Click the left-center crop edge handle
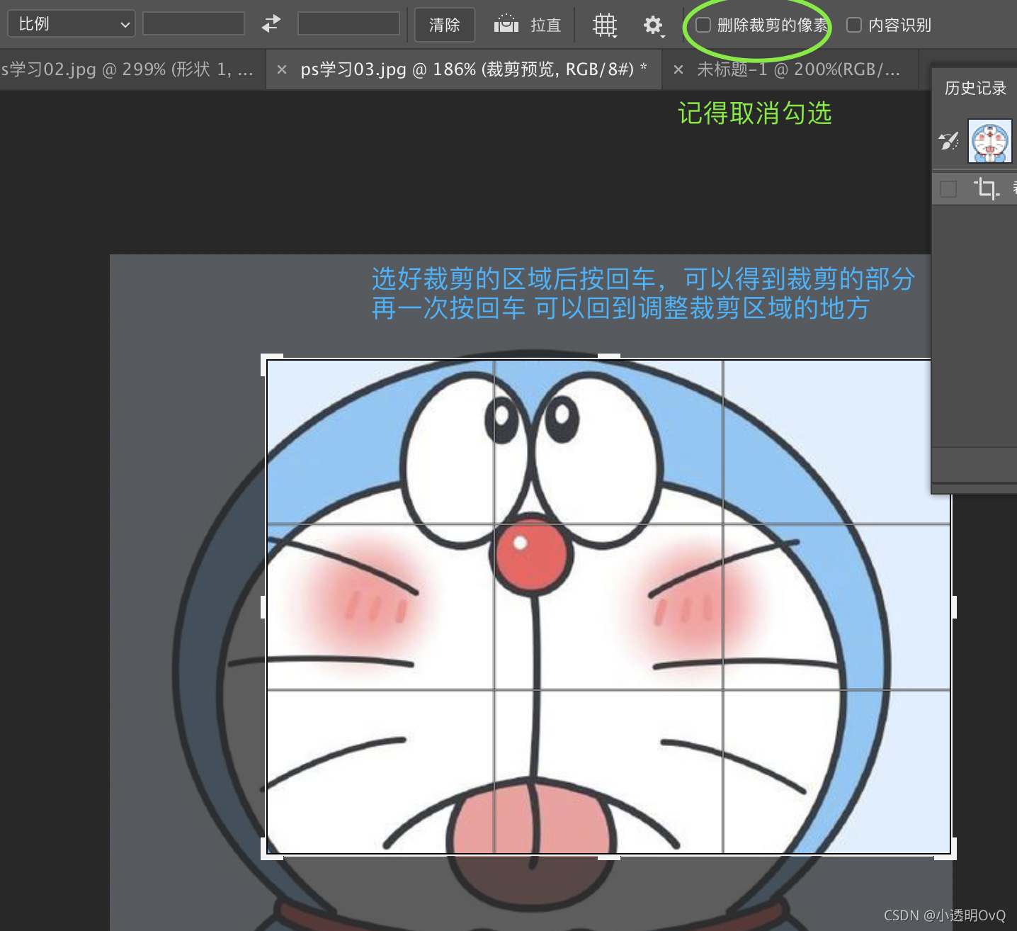This screenshot has height=931, width=1017. click(x=263, y=607)
